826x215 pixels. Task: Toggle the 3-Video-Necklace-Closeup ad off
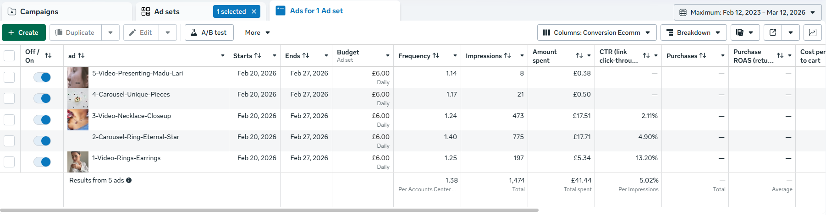click(x=42, y=120)
